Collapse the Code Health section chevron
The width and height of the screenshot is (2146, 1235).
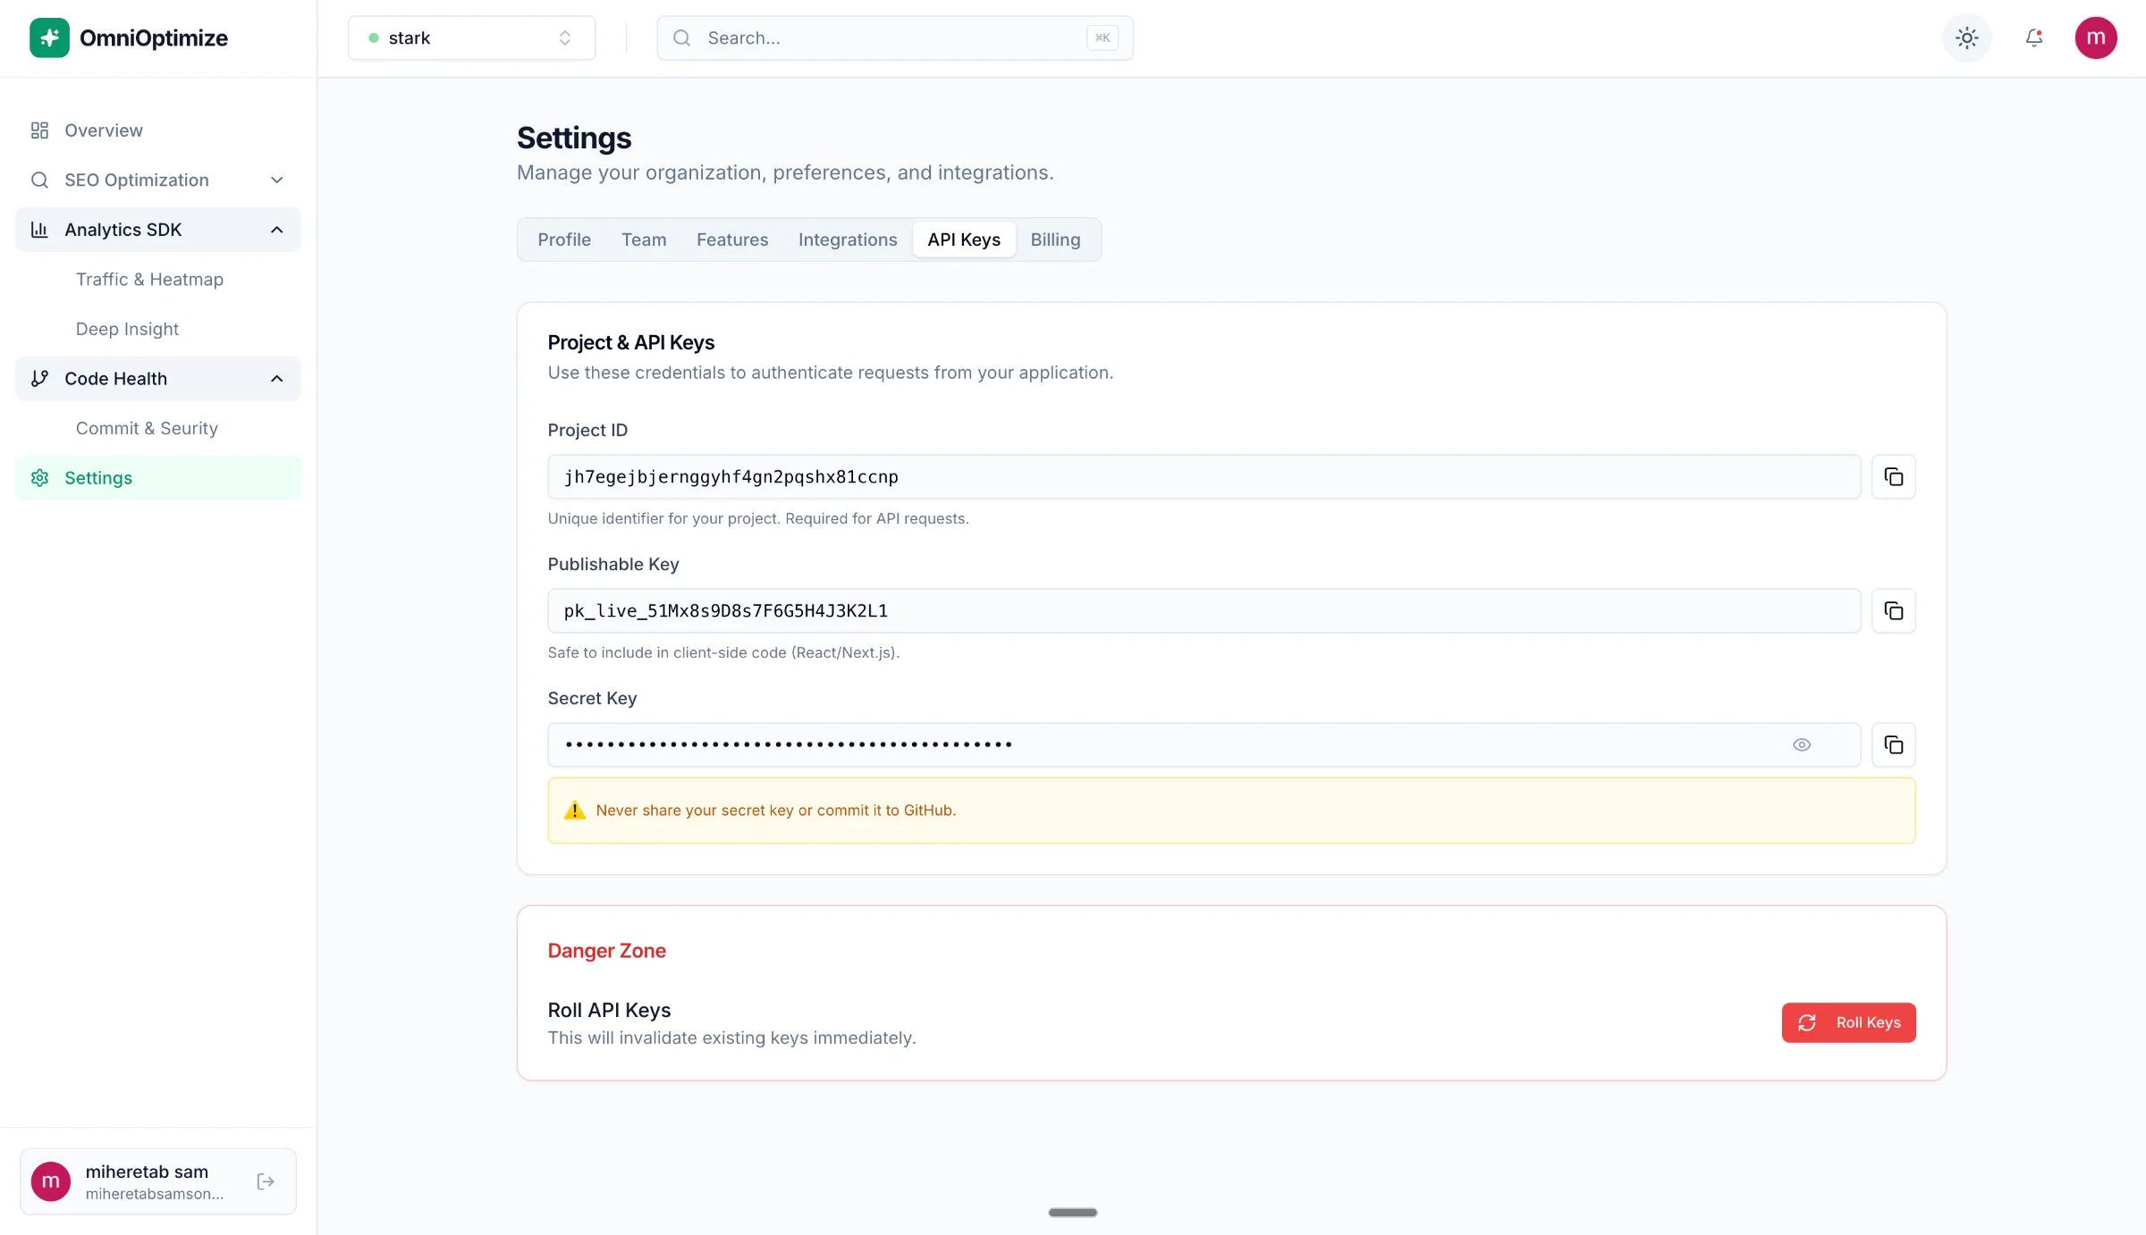click(x=277, y=379)
